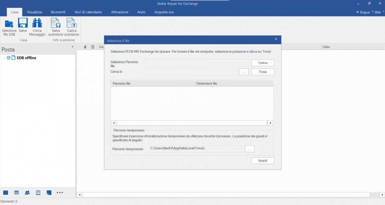
Task: Click the Avanti button
Action: (x=263, y=161)
